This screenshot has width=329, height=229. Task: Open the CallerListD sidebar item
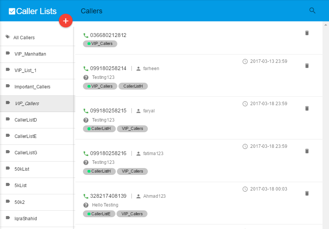point(37,120)
